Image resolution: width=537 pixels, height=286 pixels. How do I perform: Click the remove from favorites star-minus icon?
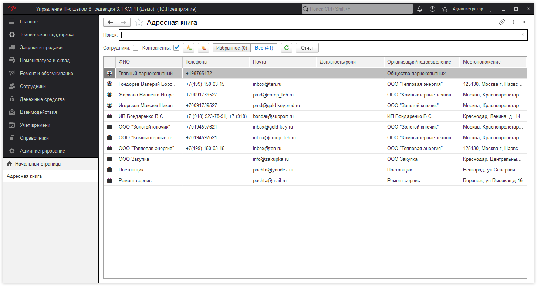click(x=203, y=48)
